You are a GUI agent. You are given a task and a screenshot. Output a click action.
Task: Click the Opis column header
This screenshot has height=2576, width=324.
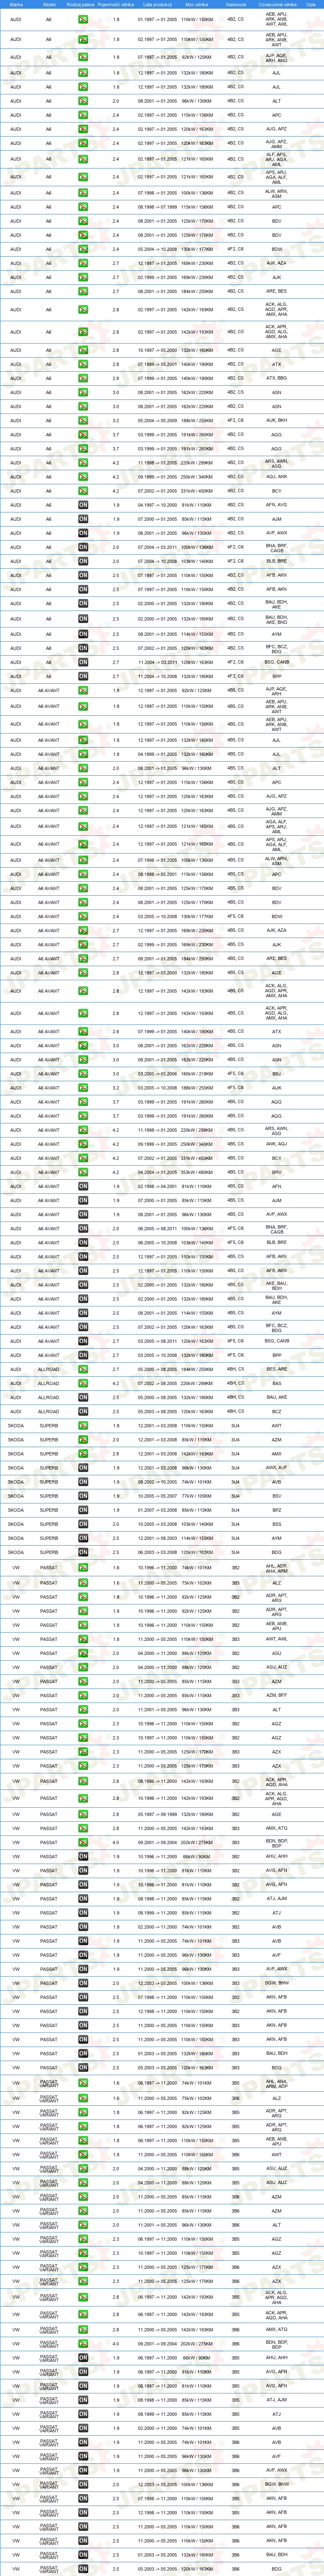(x=311, y=4)
